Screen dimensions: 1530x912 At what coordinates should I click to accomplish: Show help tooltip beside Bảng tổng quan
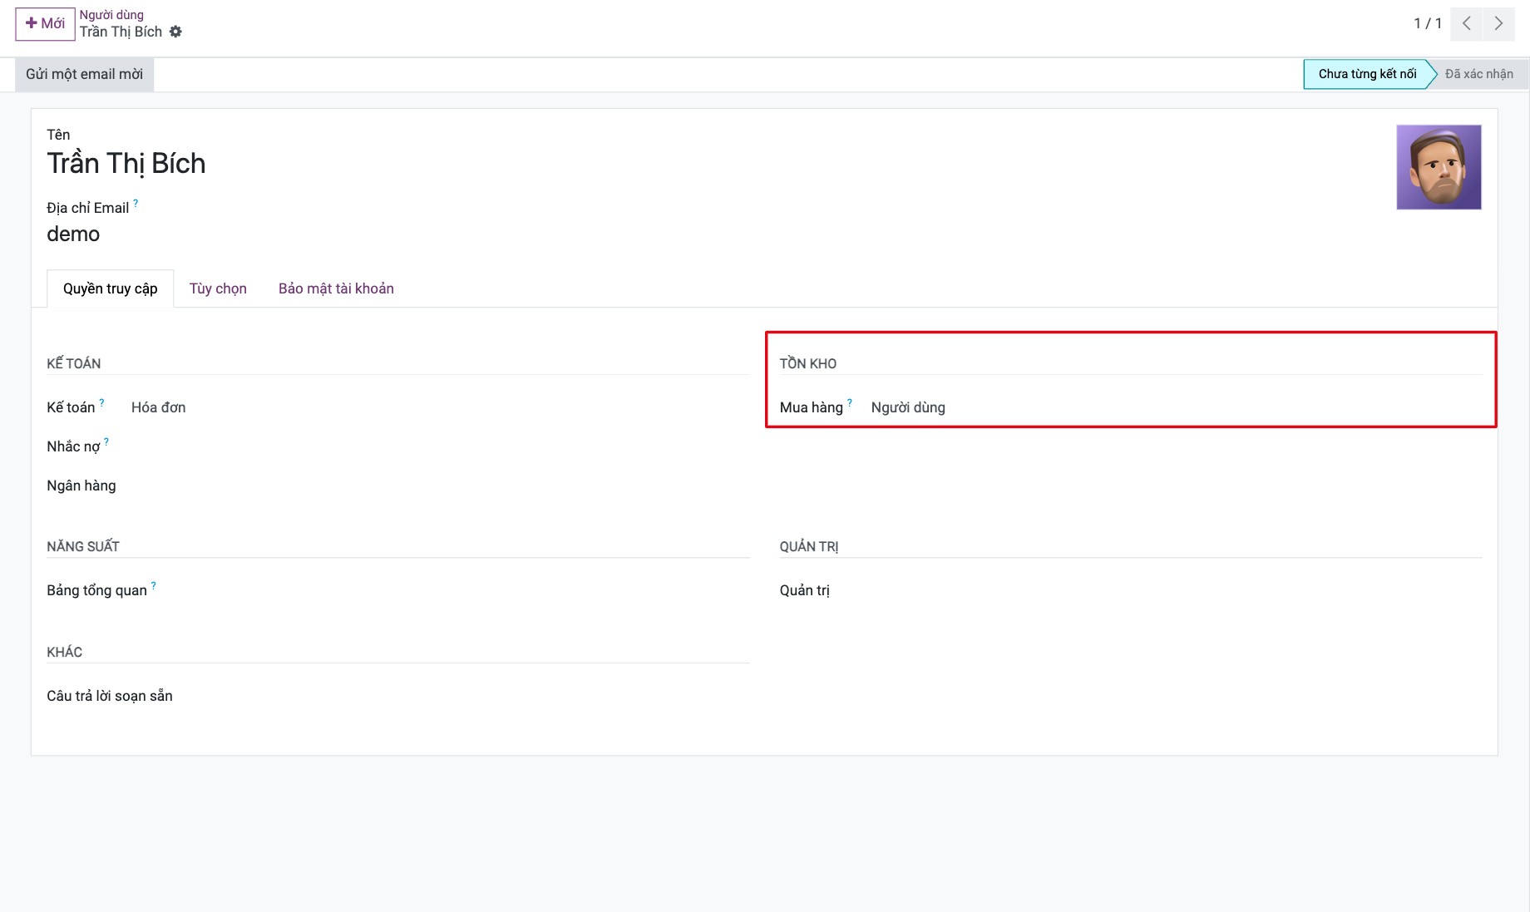pos(153,585)
